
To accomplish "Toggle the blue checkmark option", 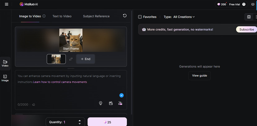I will pos(122,95).
